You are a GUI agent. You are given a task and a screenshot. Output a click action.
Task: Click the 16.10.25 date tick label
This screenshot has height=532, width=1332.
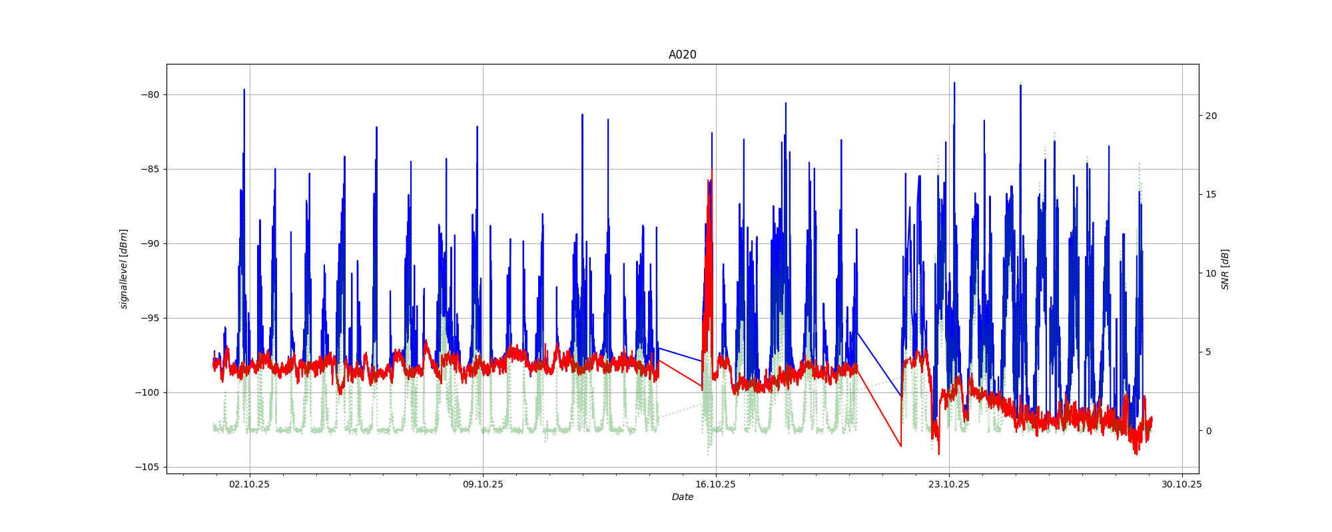click(716, 484)
